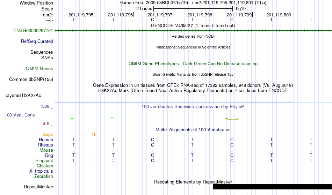Viewport: 332px width, 195px height.
Task: Open Repeating Elements by RepeatMasker title
Action: [x=193, y=182]
